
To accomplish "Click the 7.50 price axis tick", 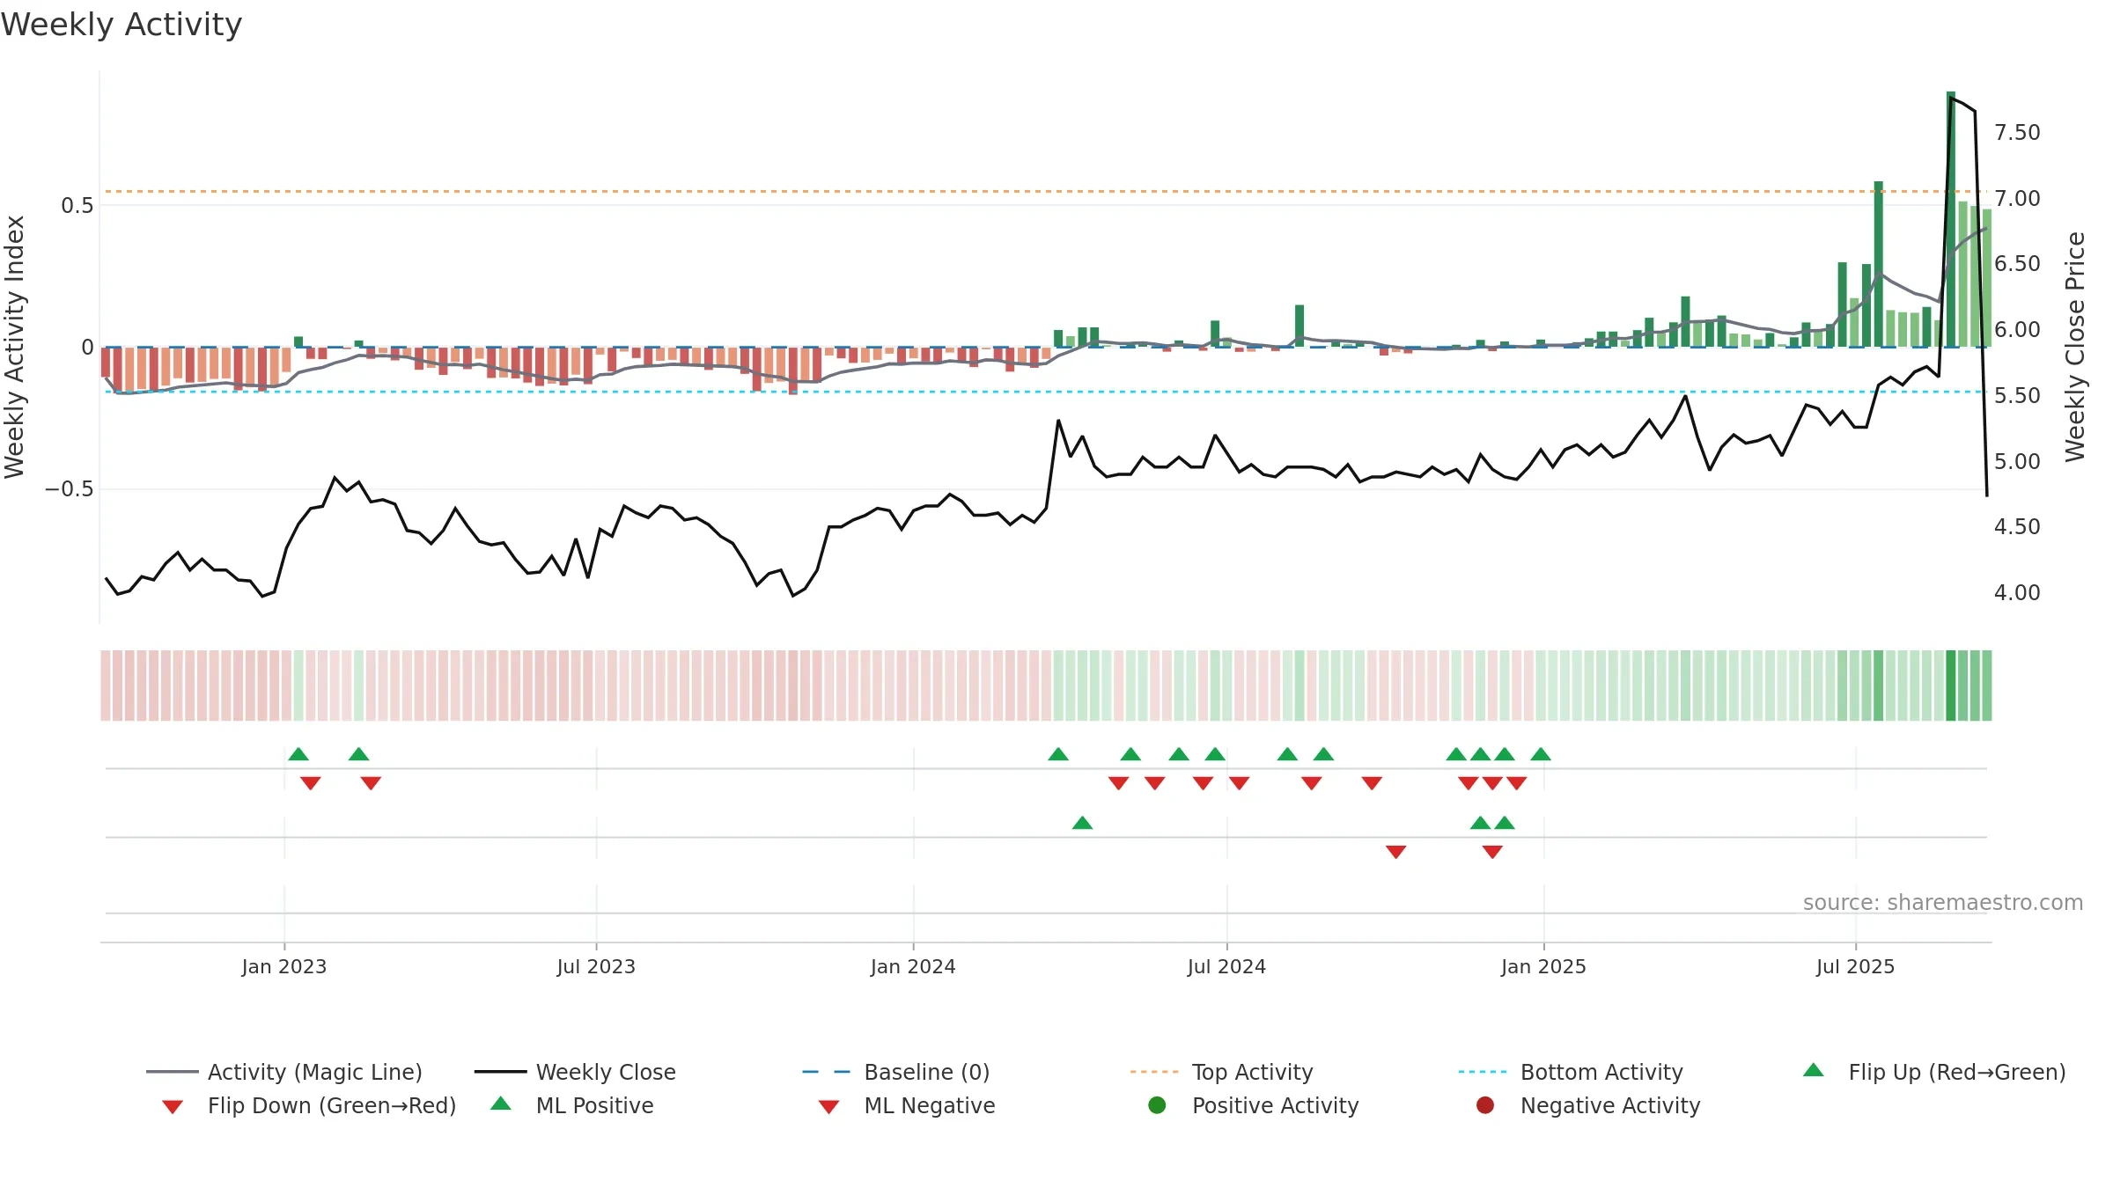I will 2017,133.
